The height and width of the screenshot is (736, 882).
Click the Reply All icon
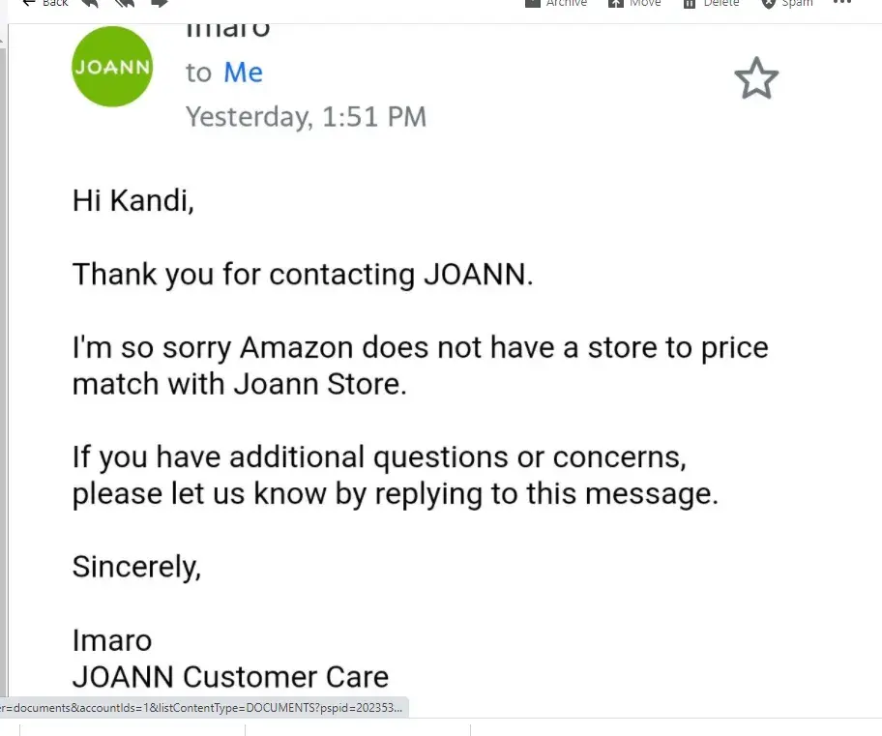(x=124, y=3)
